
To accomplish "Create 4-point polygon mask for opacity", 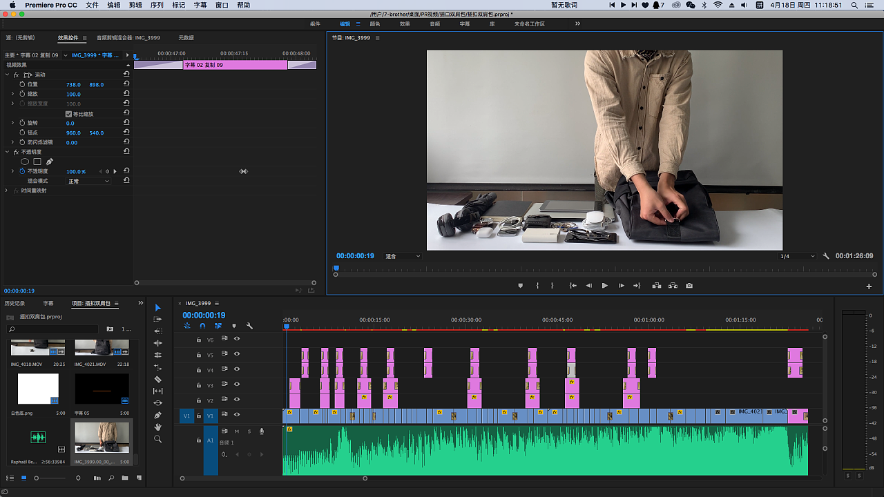I will click(37, 162).
